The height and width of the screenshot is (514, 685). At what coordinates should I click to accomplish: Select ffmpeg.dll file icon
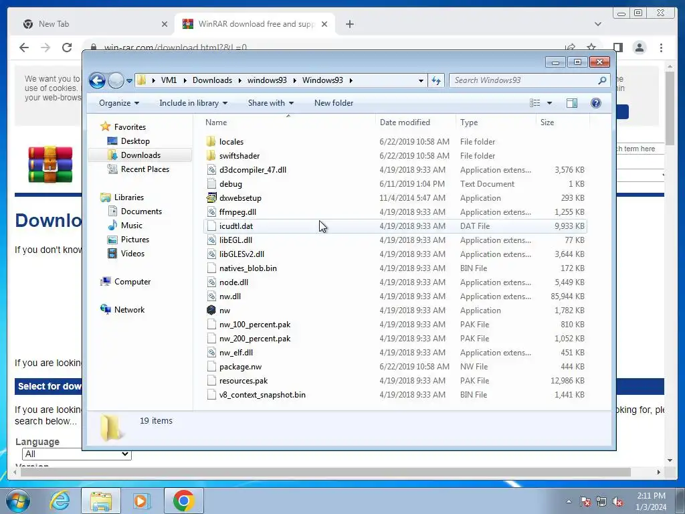coord(211,212)
